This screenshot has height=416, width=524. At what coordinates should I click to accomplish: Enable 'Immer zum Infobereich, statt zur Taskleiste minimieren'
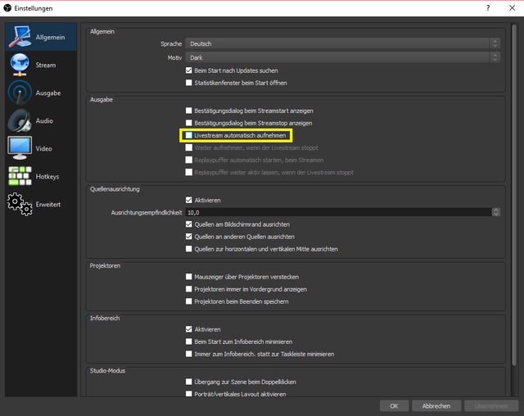[189, 354]
